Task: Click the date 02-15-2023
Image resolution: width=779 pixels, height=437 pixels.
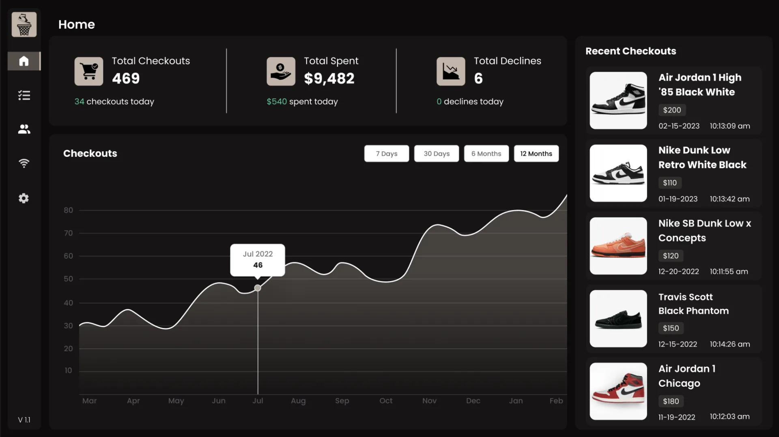Action: (x=679, y=126)
